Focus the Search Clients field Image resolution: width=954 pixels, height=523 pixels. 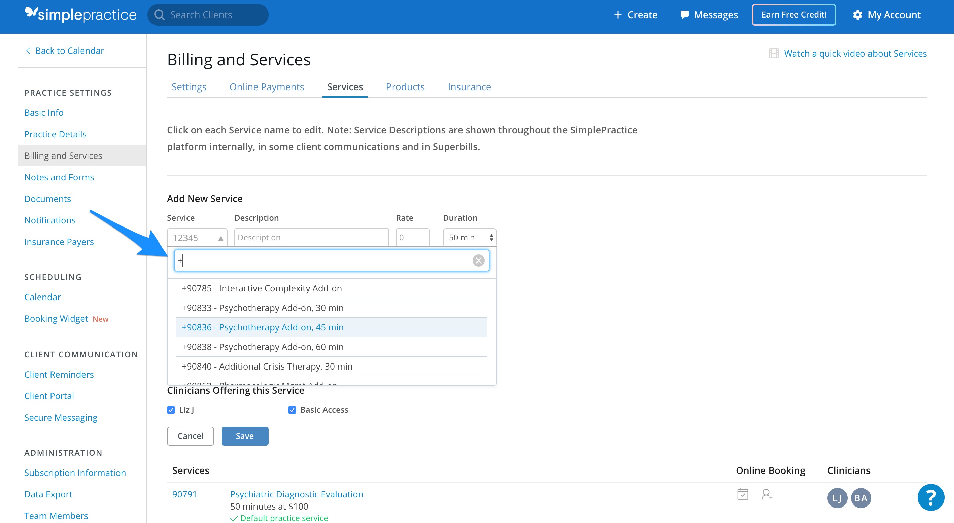(208, 15)
